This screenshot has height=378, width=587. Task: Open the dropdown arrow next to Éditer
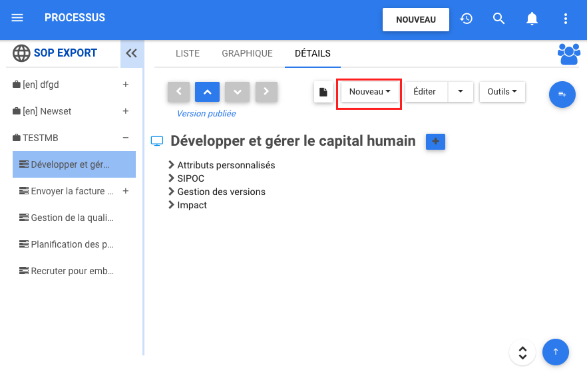(x=461, y=92)
